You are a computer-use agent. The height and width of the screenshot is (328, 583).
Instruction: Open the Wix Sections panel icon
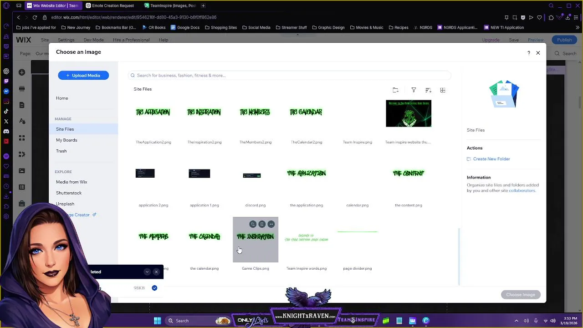coord(22,89)
